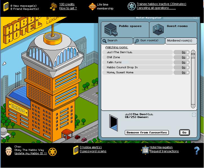Click the Habbo Staff badge icon

[92, 6]
